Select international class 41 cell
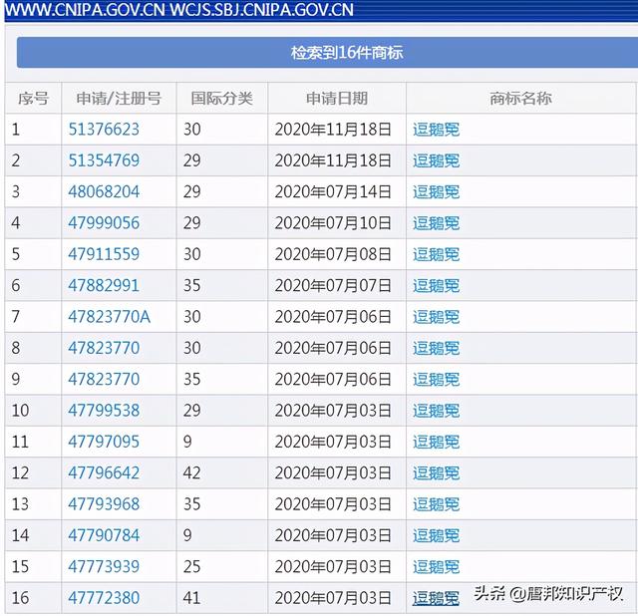The height and width of the screenshot is (616, 638). pyautogui.click(x=222, y=598)
